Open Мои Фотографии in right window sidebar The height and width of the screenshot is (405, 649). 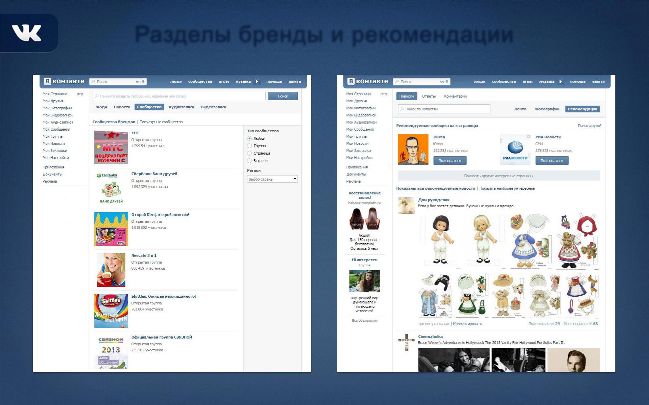361,108
